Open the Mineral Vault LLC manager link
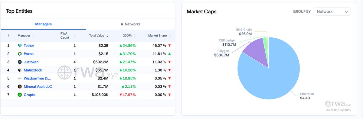The image size is (363, 119). pos(38,86)
